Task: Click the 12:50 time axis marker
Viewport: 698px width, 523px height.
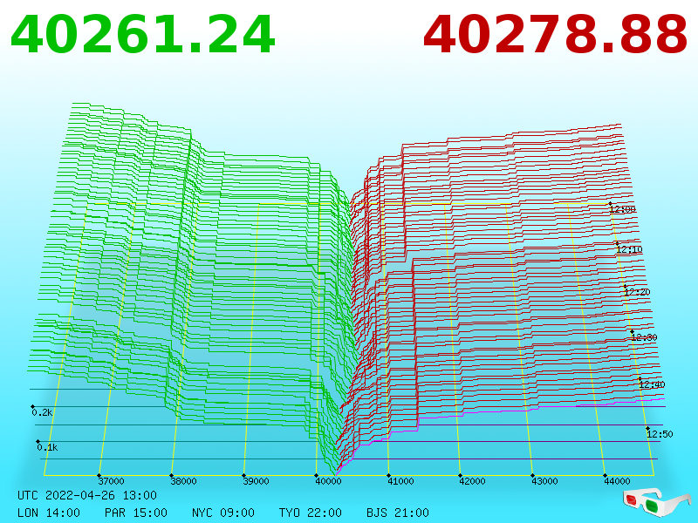Action: (660, 433)
